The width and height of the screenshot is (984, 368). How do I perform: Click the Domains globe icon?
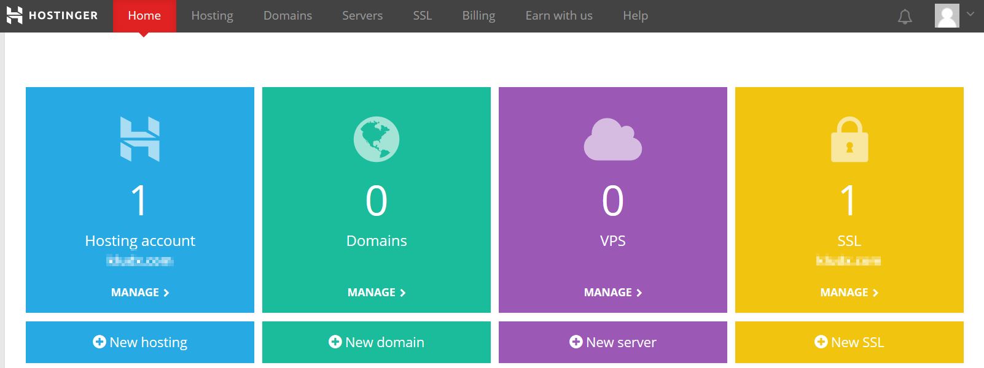tap(377, 139)
